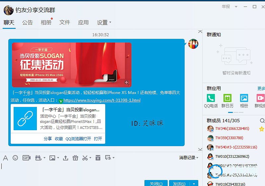Click the group avatar in title bar
This screenshot has width=265, height=186.
(8, 10)
